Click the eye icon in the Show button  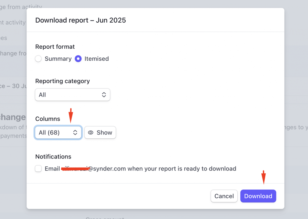[91, 133]
